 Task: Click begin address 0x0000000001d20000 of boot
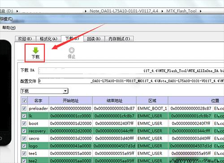(71, 123)
